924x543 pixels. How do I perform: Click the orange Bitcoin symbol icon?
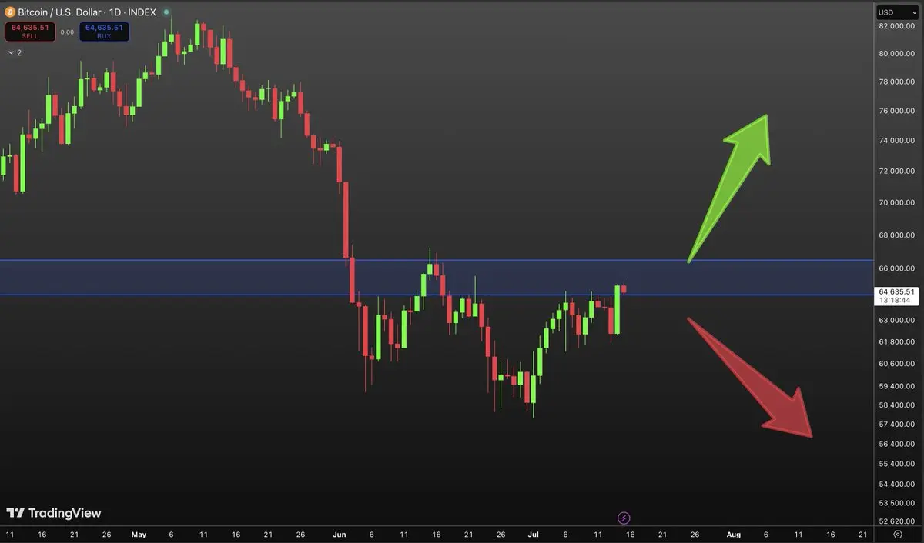click(x=10, y=12)
